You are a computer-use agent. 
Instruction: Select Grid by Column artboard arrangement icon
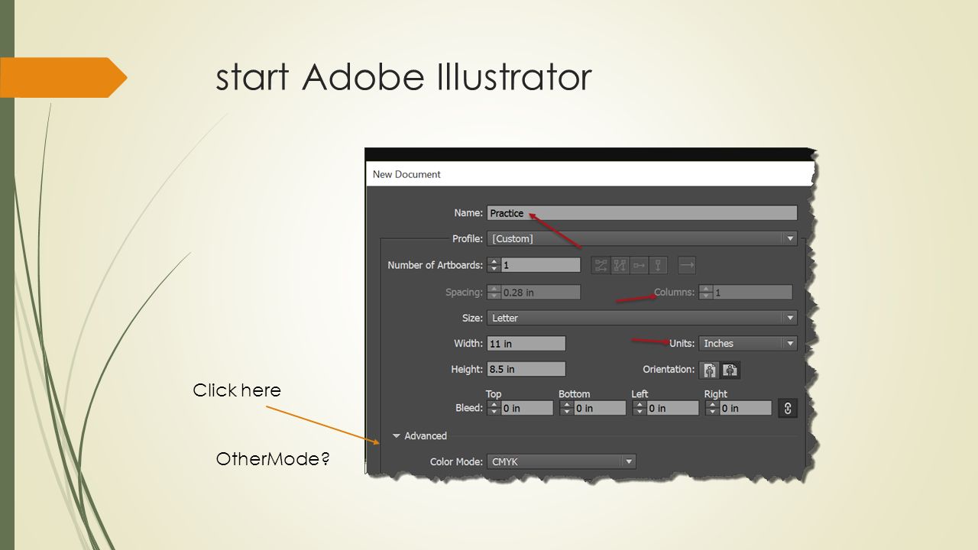[x=620, y=265]
